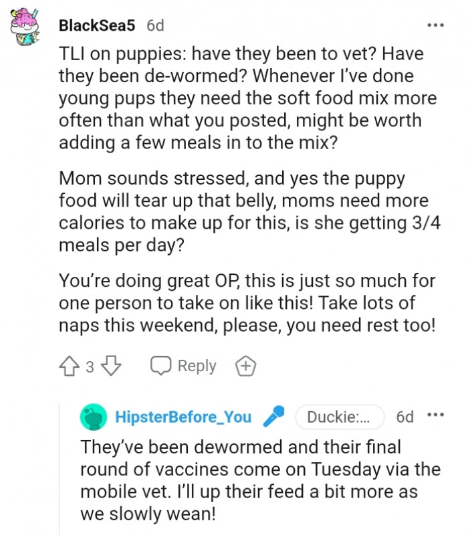Open HipsterBefore_You's avatar icon
468x535 pixels.
94,417
